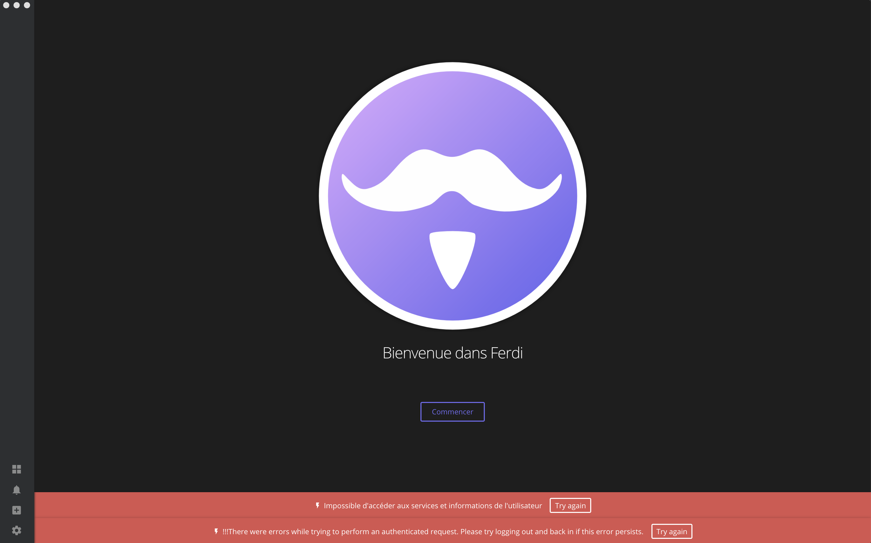The width and height of the screenshot is (871, 543).
Task: Retry loading user services with Try again
Action: coord(570,506)
